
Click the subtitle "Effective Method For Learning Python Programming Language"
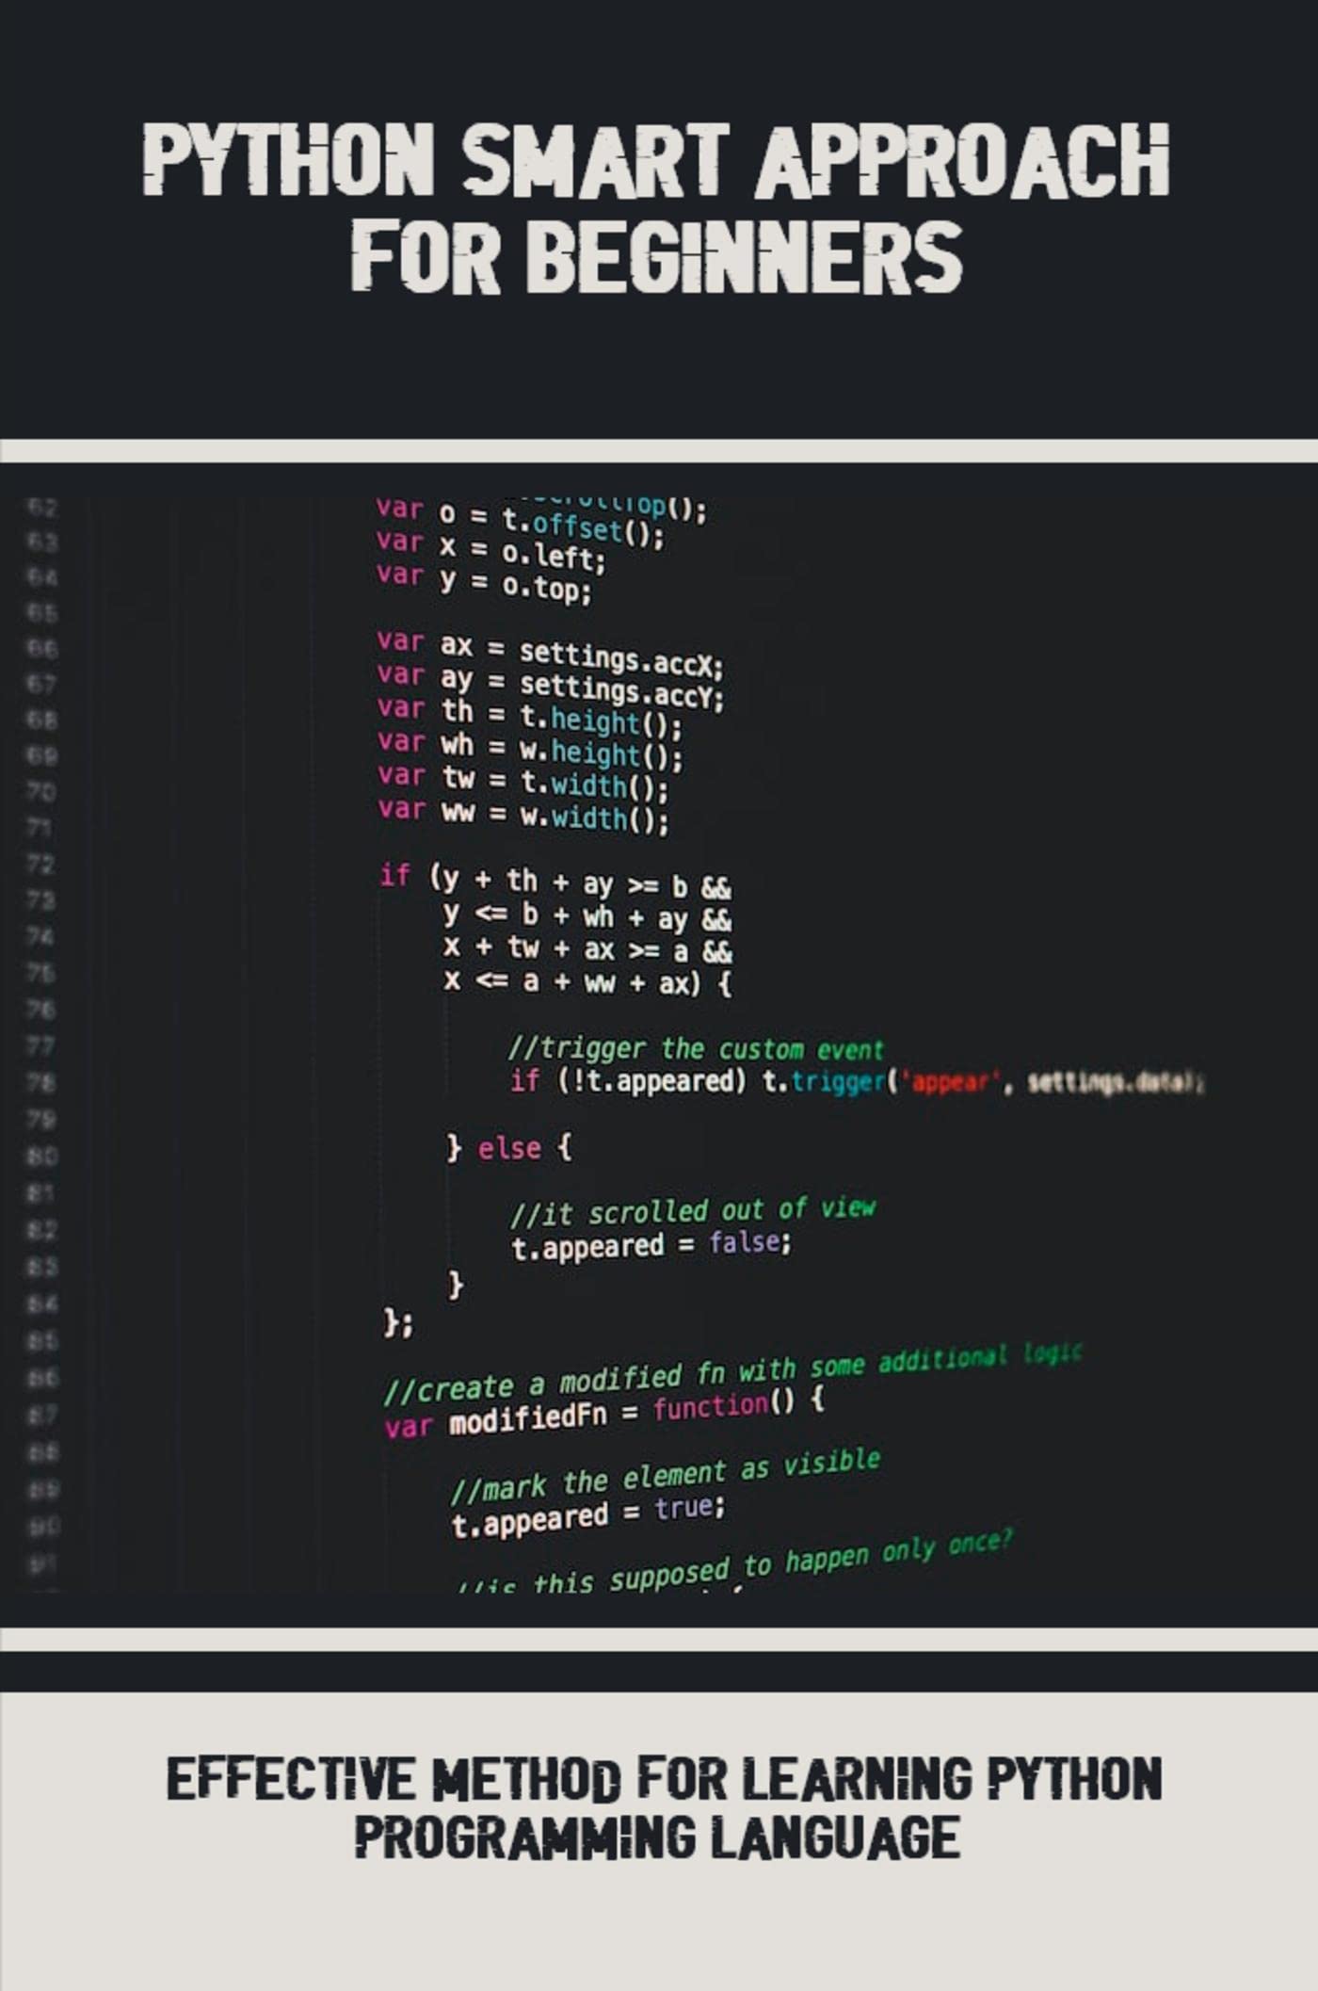664,1808
